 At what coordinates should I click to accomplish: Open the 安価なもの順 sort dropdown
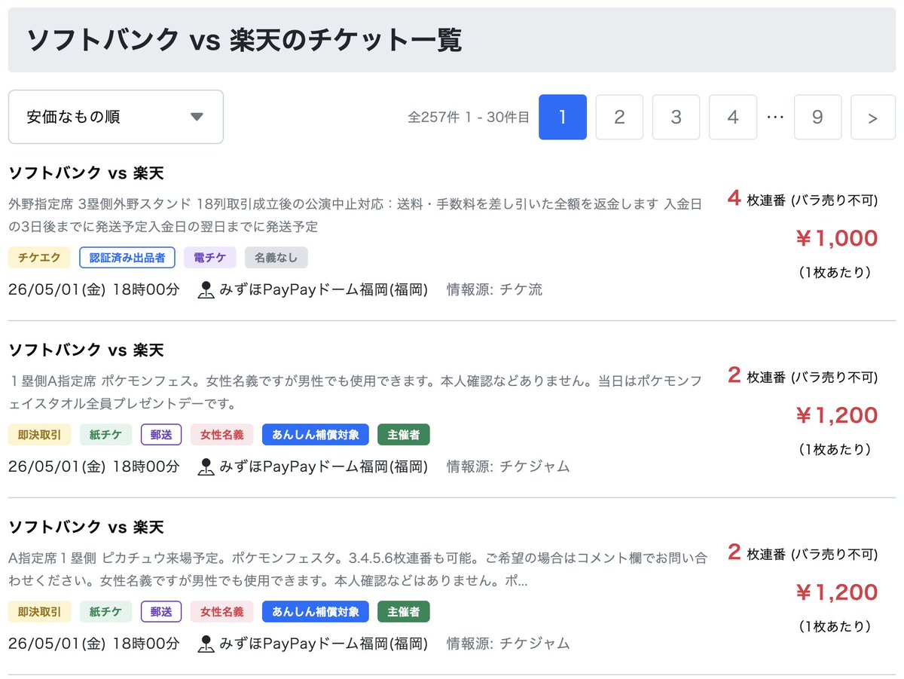[116, 117]
